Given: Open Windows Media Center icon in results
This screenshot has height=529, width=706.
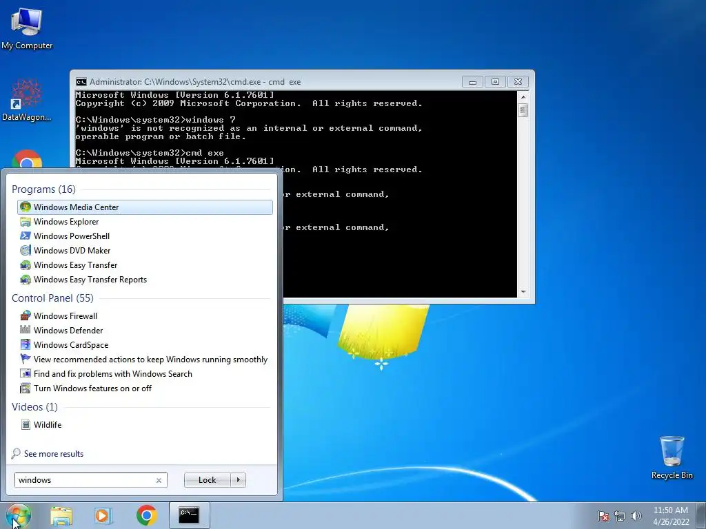Looking at the screenshot, I should pyautogui.click(x=26, y=207).
